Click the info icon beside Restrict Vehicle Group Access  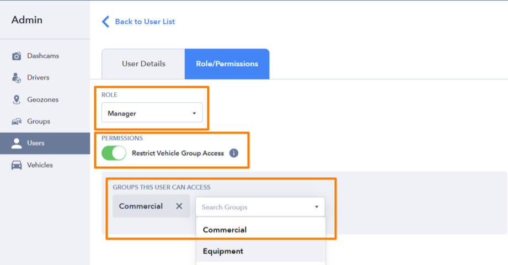click(x=233, y=153)
